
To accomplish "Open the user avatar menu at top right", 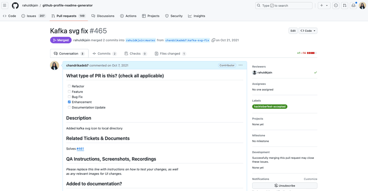I will pos(362,6).
